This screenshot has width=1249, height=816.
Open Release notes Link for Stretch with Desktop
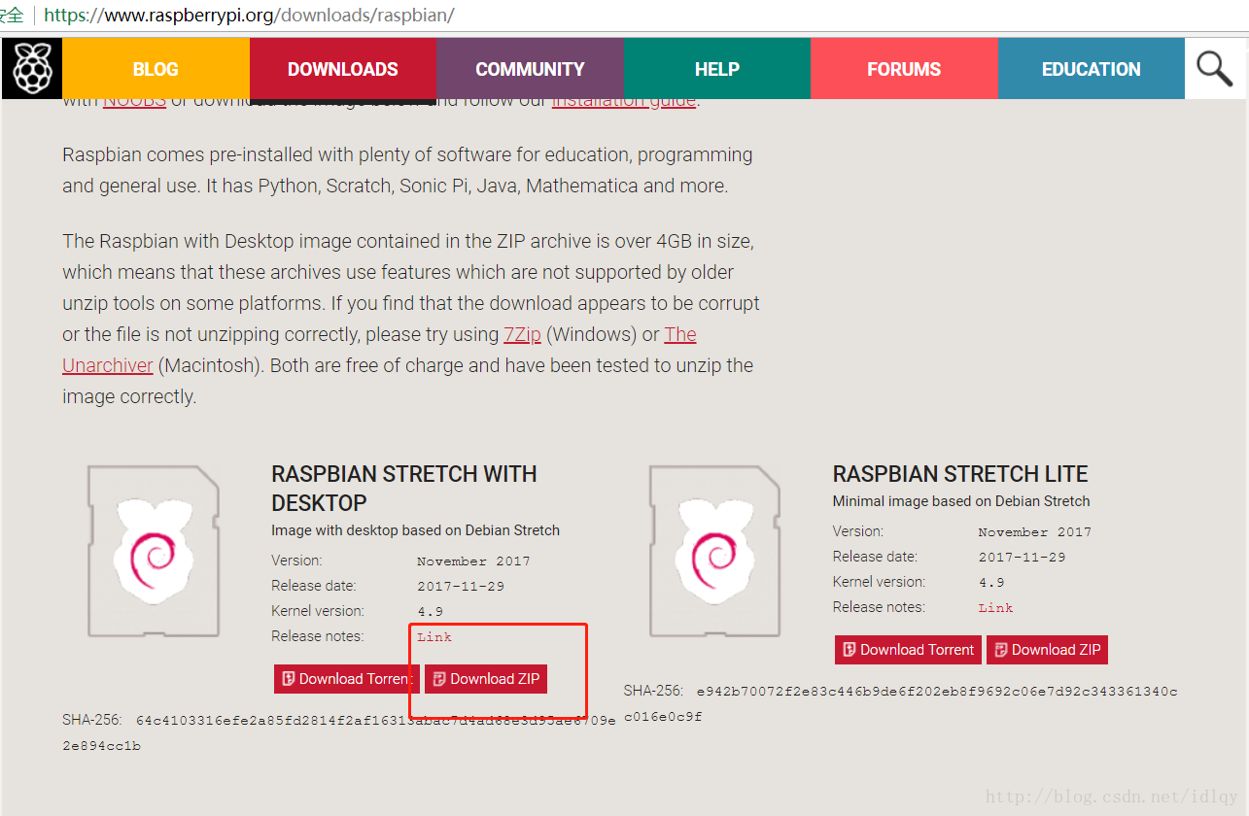click(x=434, y=637)
